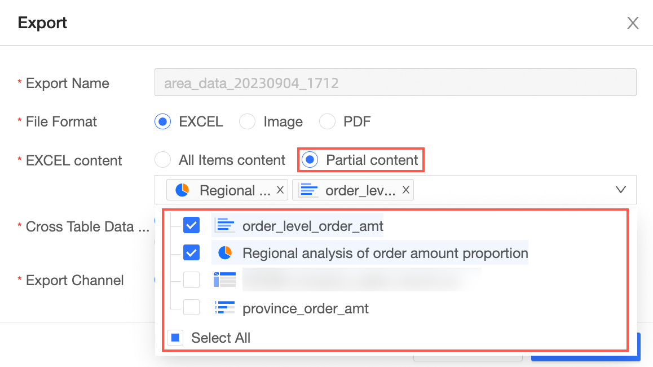
Task: Click order_level_order_amt bar chart icon in list
Action: 225,226
